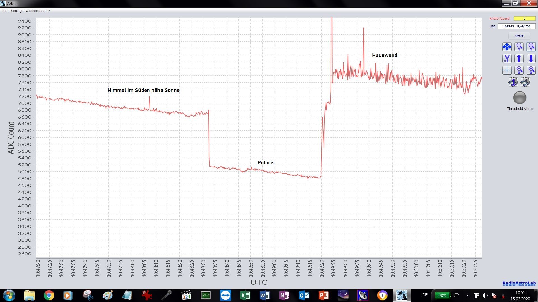The height and width of the screenshot is (302, 538).
Task: Open the satellite dish app in taskbar
Action: [363, 295]
